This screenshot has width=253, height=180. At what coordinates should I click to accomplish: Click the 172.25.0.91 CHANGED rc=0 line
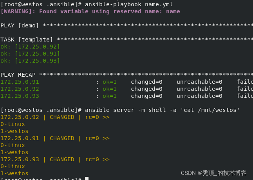pos(55,138)
